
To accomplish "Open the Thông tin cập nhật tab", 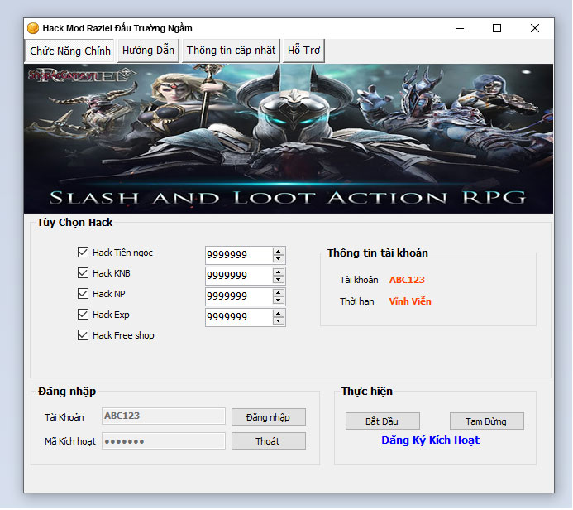I will [x=231, y=51].
